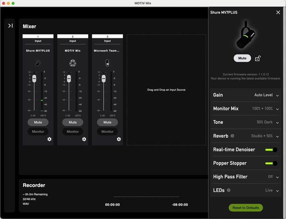Viewport: 286px width, 219px height.
Task: Click the lock icon beside device Mute
Action: [x=257, y=58]
